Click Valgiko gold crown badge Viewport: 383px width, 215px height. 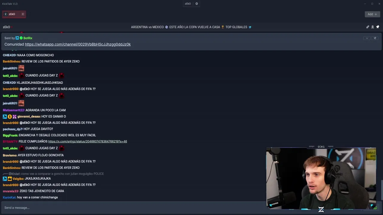10,179
